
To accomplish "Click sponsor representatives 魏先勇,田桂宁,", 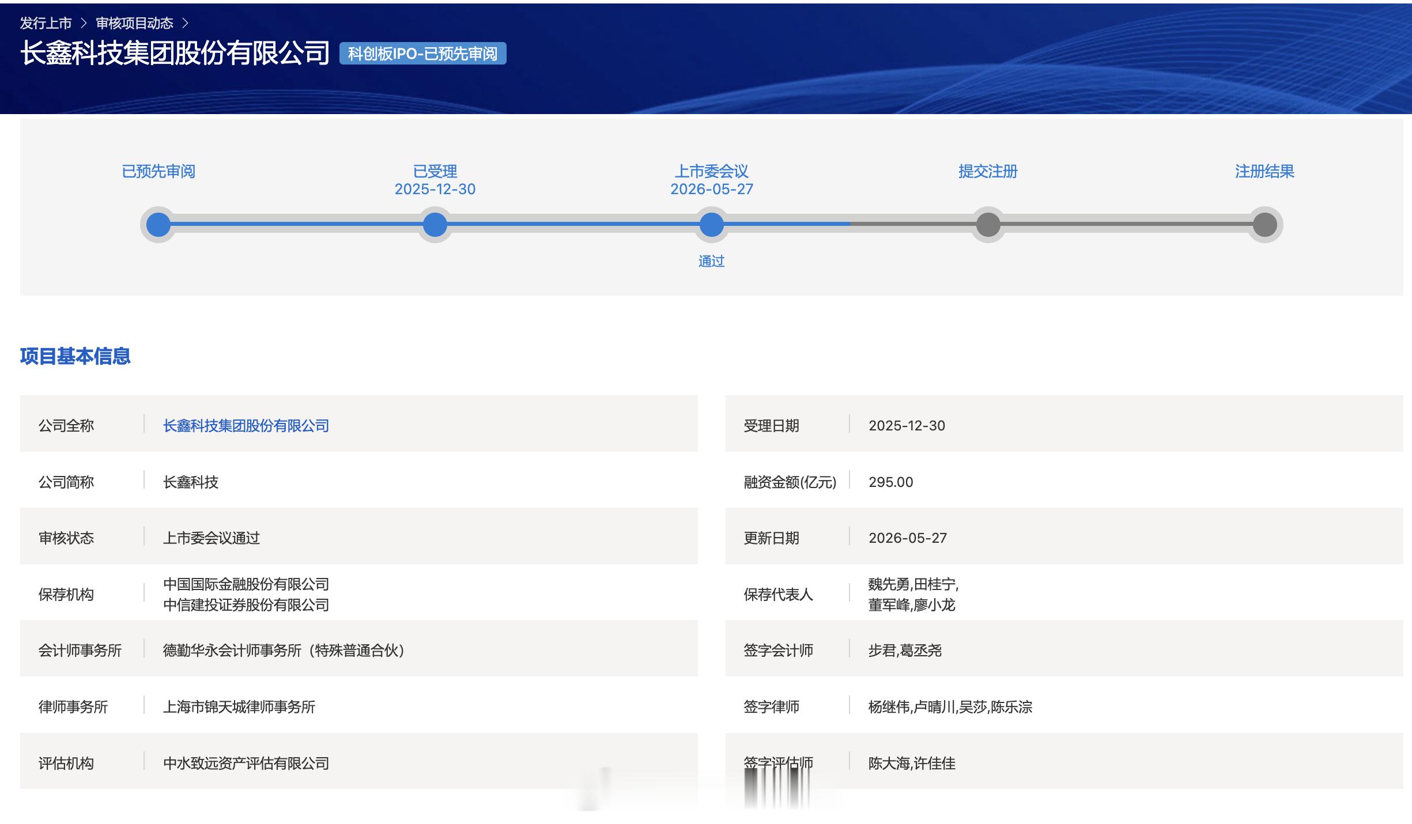I will [x=913, y=584].
